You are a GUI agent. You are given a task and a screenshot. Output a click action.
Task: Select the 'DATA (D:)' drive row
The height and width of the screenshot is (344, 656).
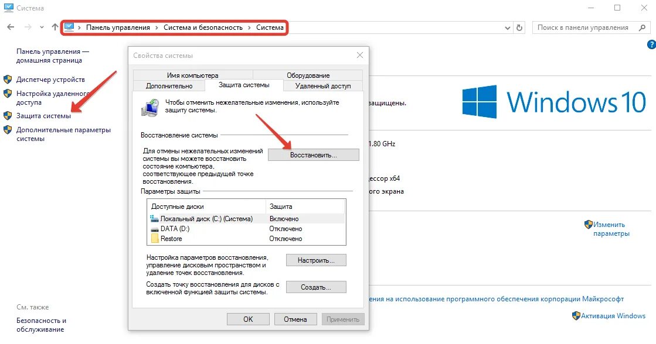(x=247, y=229)
